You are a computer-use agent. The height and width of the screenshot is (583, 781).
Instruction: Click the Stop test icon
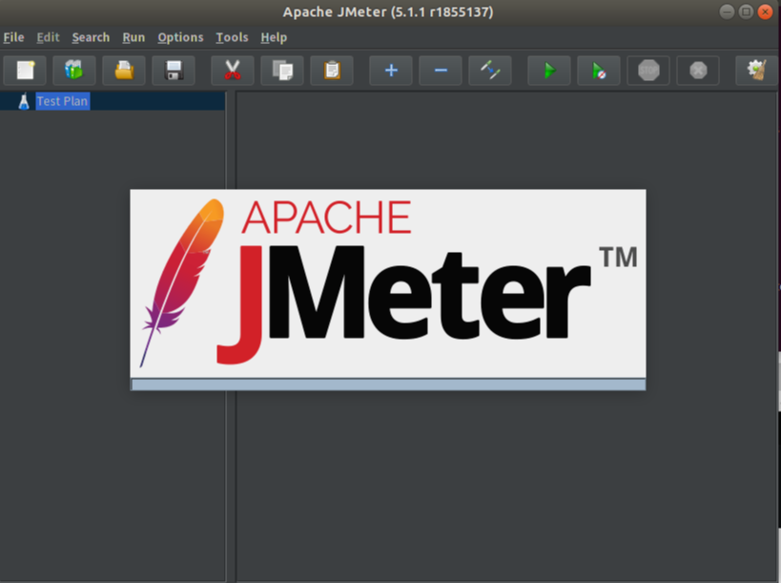click(x=648, y=71)
